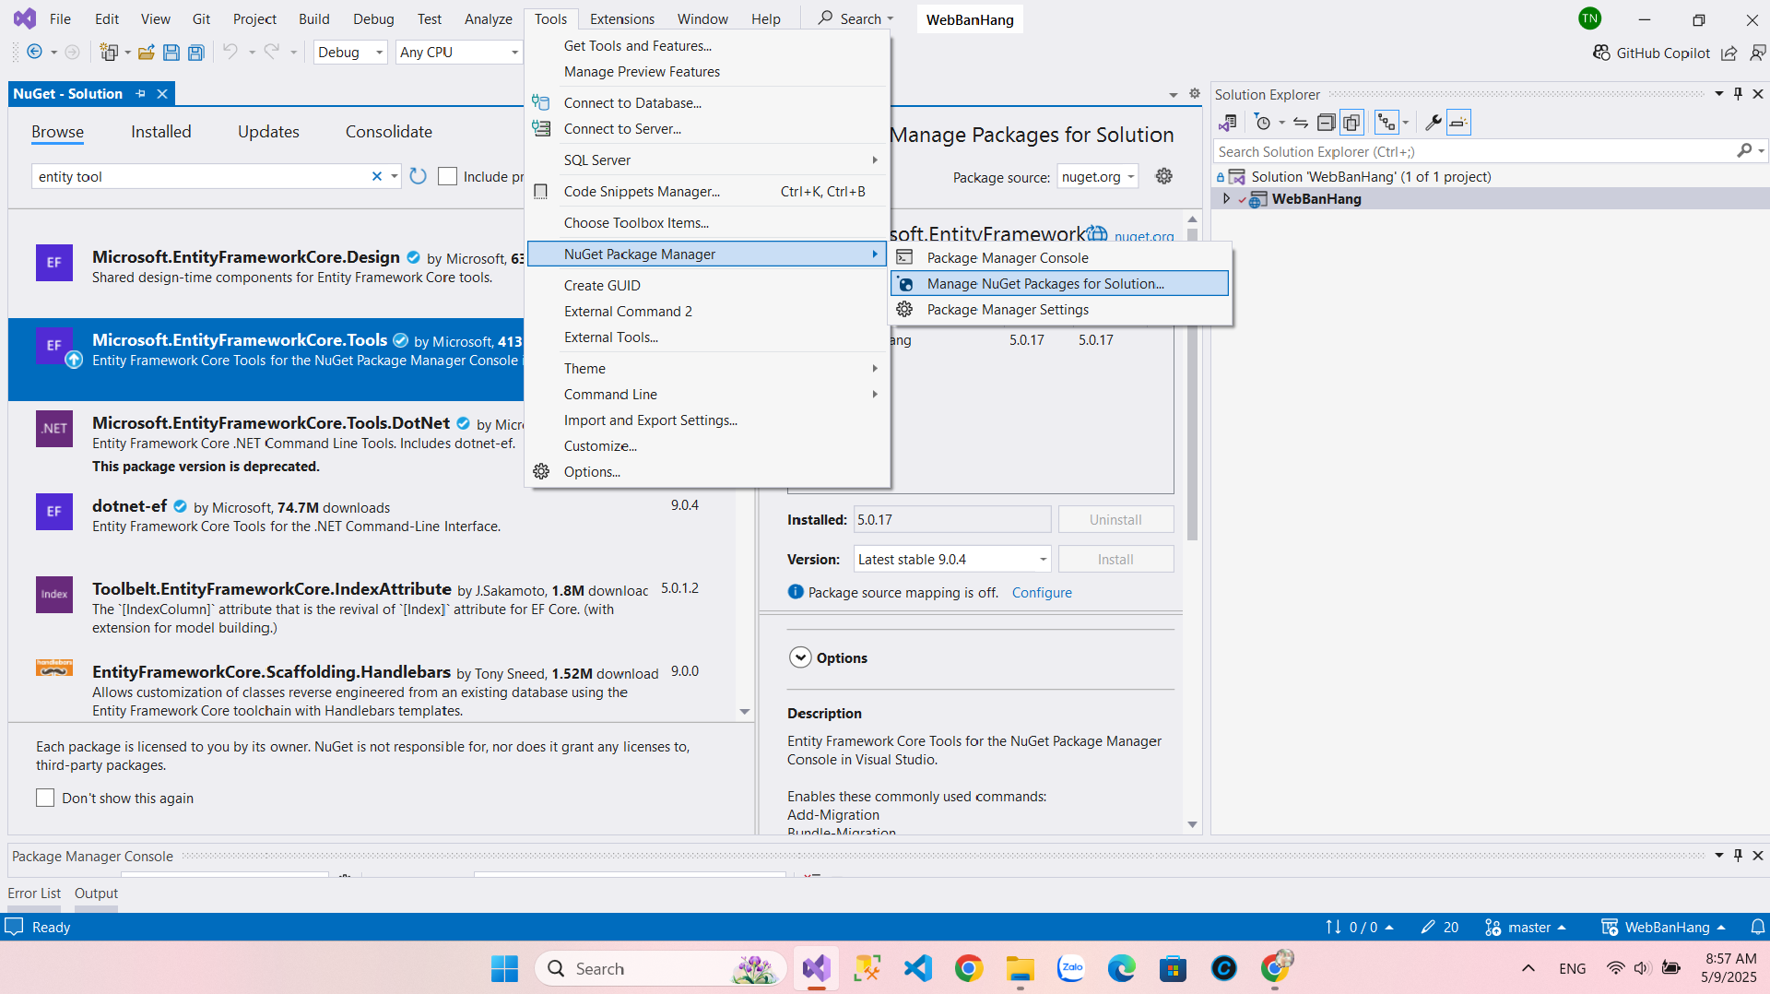Click the Undo arrow in the toolbar
Screen dimensions: 1770x994
tap(230, 53)
